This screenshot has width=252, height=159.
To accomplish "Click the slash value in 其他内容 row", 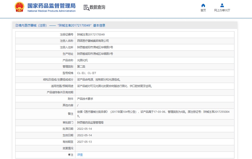I will pos(78,105).
